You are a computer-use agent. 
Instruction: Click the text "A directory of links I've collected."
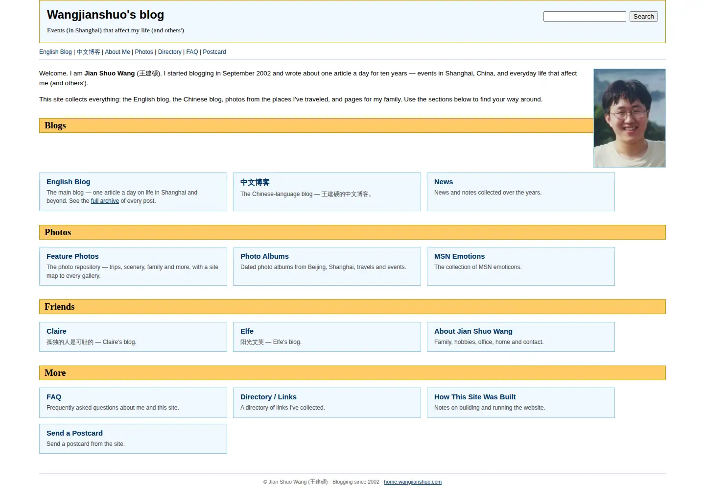click(282, 408)
